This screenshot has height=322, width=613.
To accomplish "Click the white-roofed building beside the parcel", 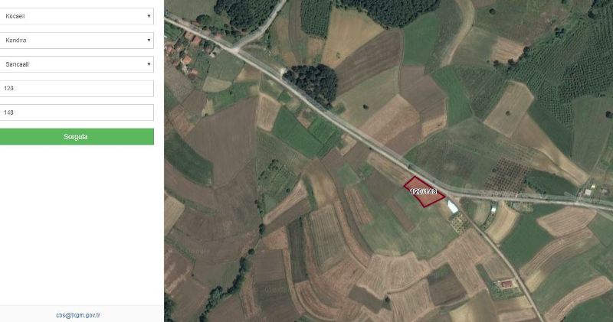I will click(x=452, y=207).
